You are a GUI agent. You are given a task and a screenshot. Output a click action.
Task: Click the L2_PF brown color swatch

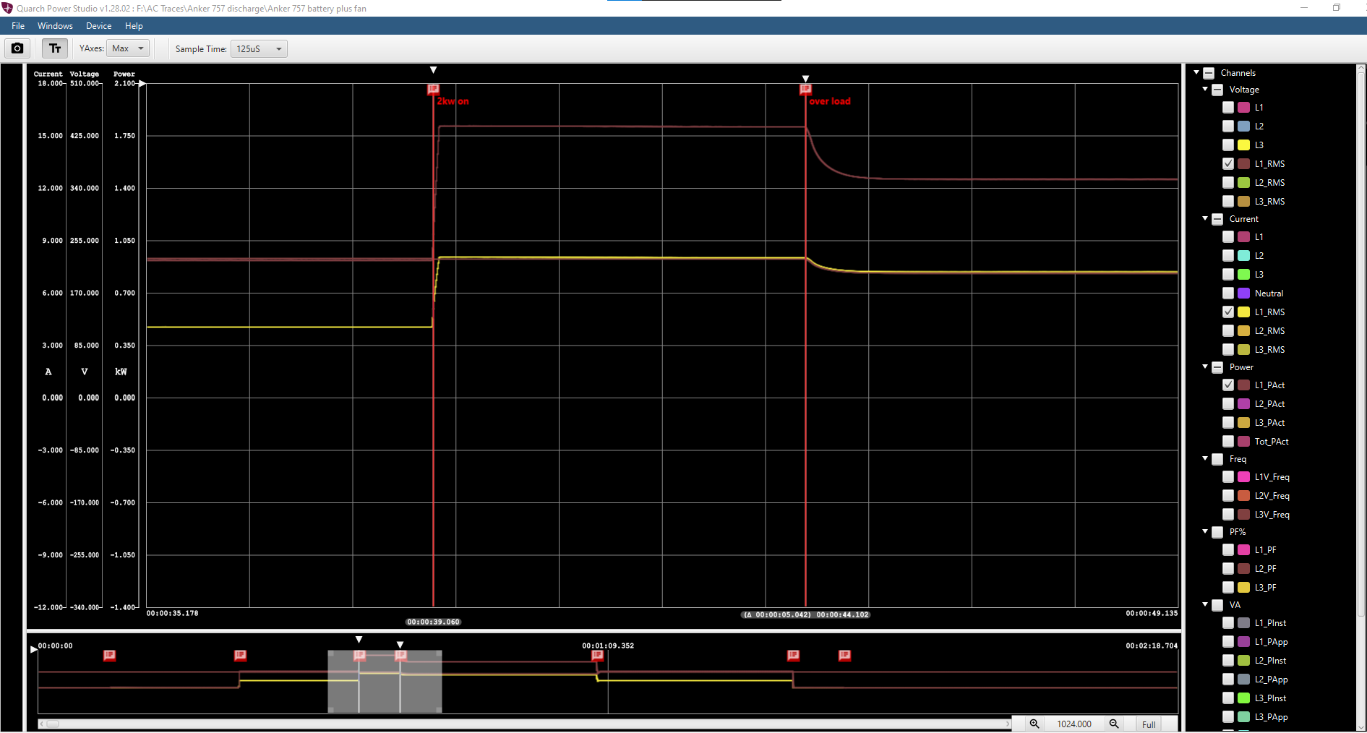pos(1244,568)
